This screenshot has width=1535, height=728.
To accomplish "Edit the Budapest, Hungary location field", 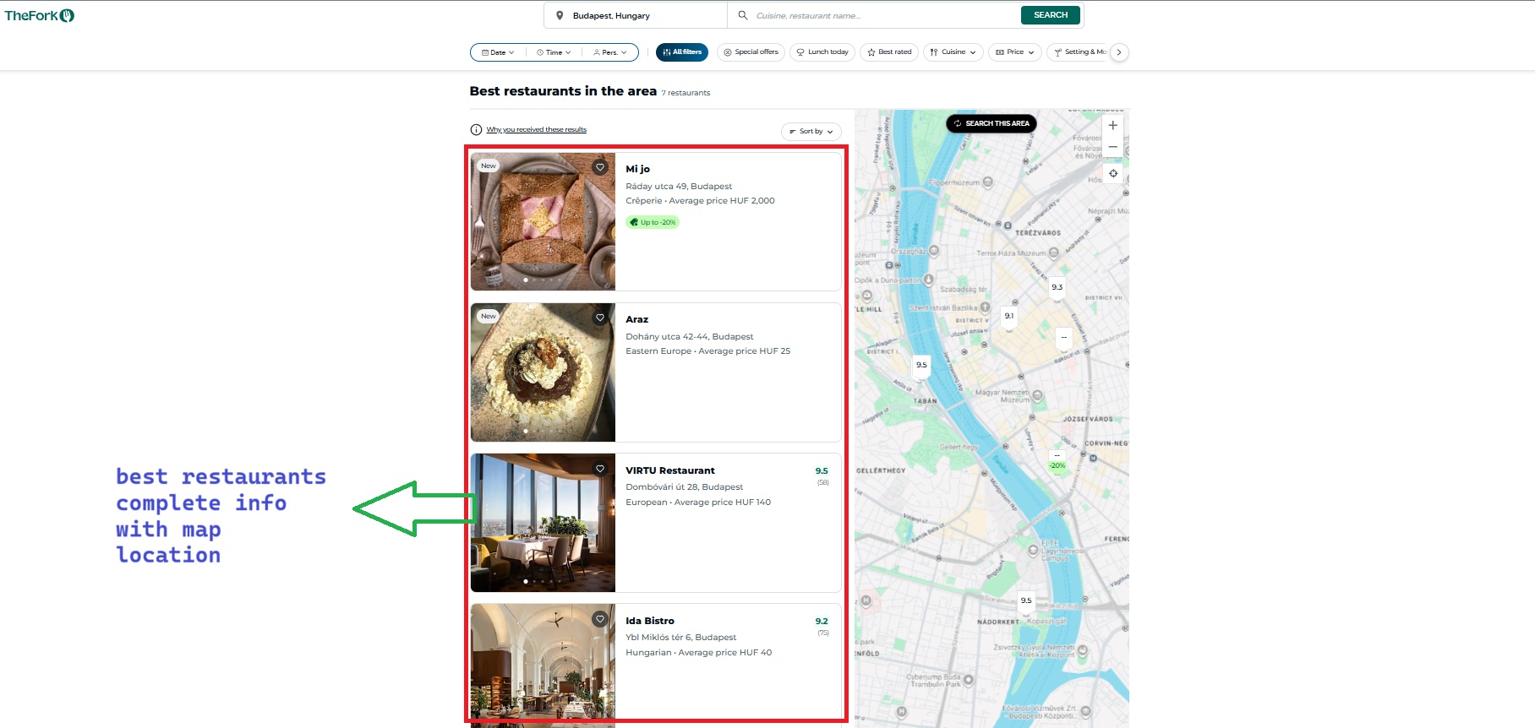I will (x=636, y=15).
